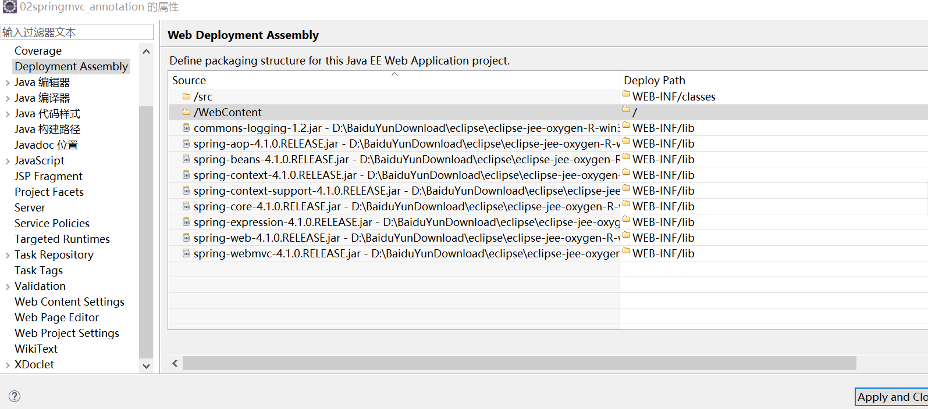Click the help question mark icon
The height and width of the screenshot is (409, 928).
coord(15,396)
